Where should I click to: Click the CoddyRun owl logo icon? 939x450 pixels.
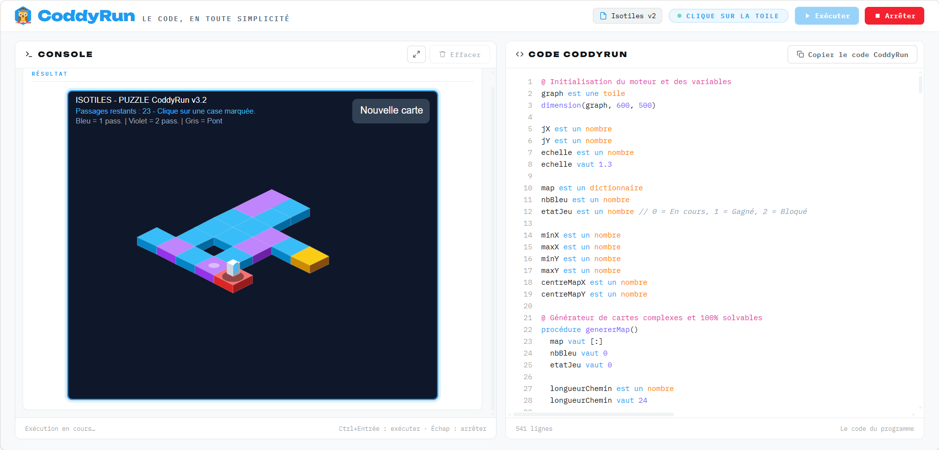(x=23, y=16)
